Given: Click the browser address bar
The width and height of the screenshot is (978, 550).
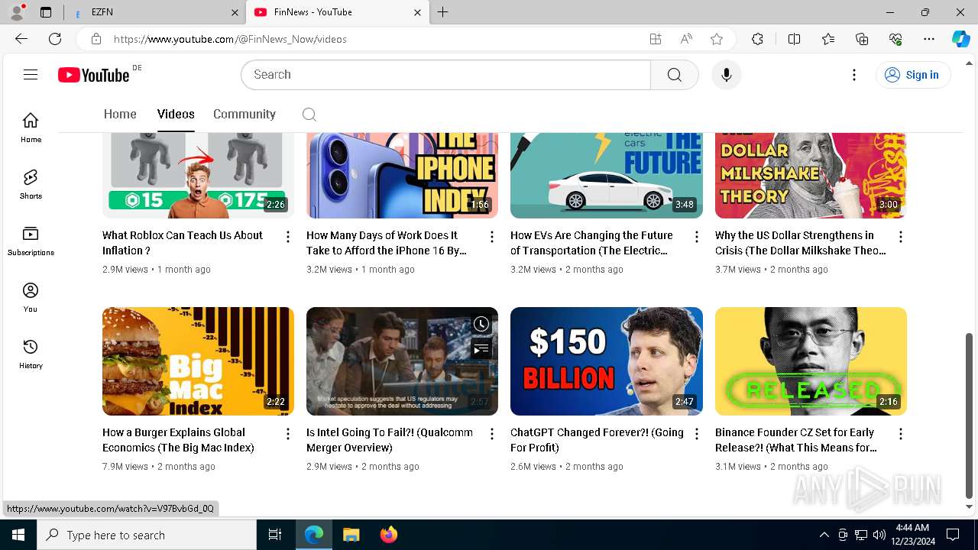Looking at the screenshot, I should (x=374, y=39).
